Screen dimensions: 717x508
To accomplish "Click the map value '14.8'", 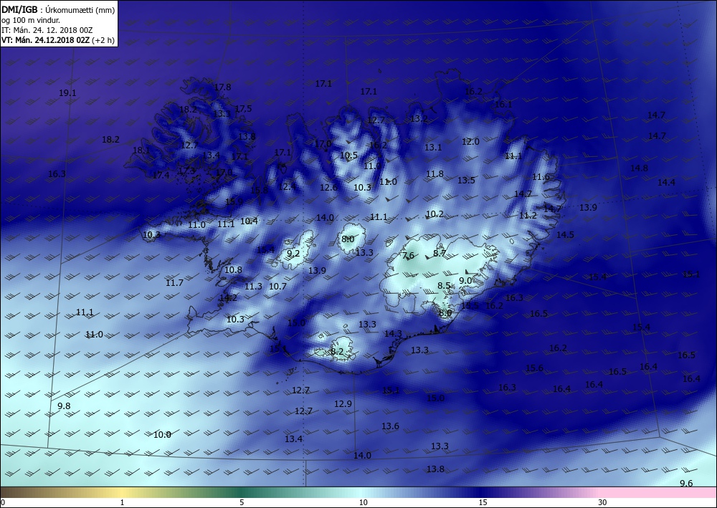I will 639,168.
